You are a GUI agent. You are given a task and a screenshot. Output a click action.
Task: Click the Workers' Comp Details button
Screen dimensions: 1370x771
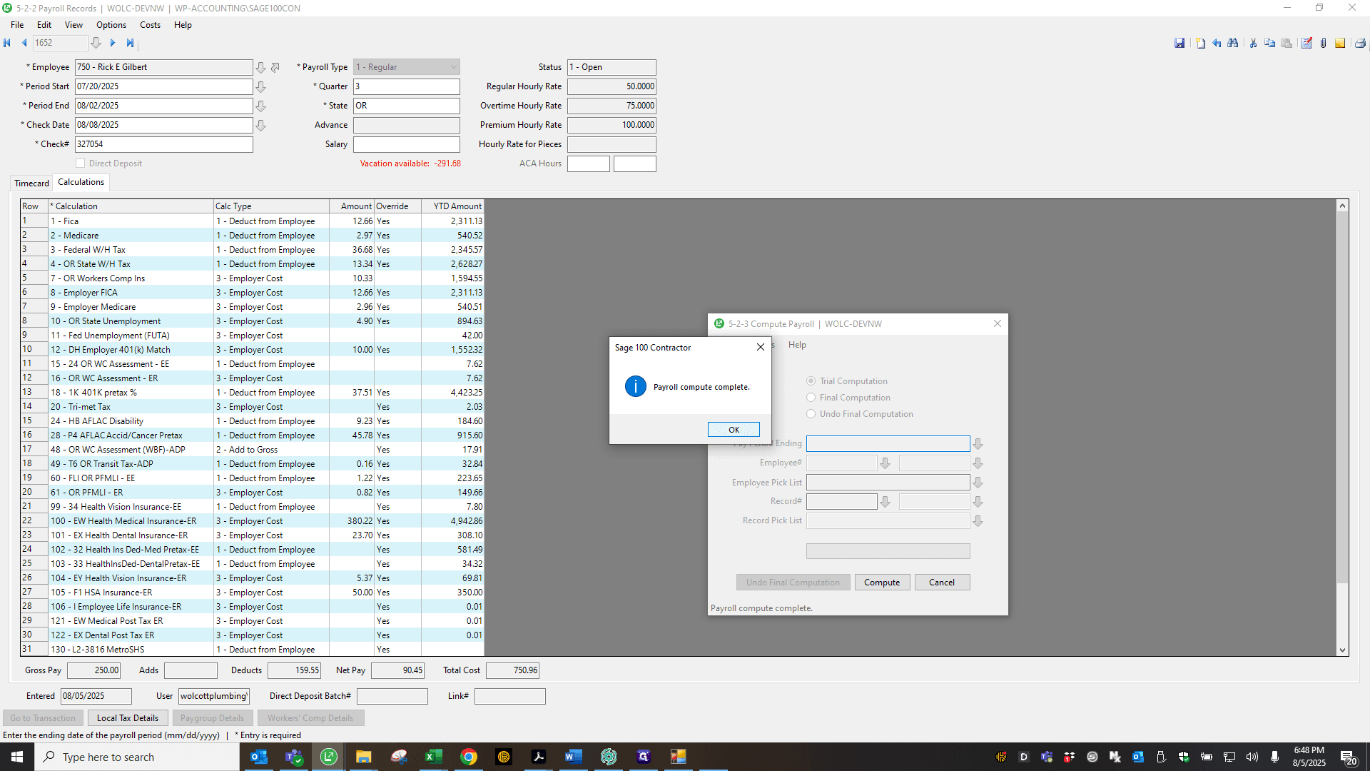click(x=310, y=718)
